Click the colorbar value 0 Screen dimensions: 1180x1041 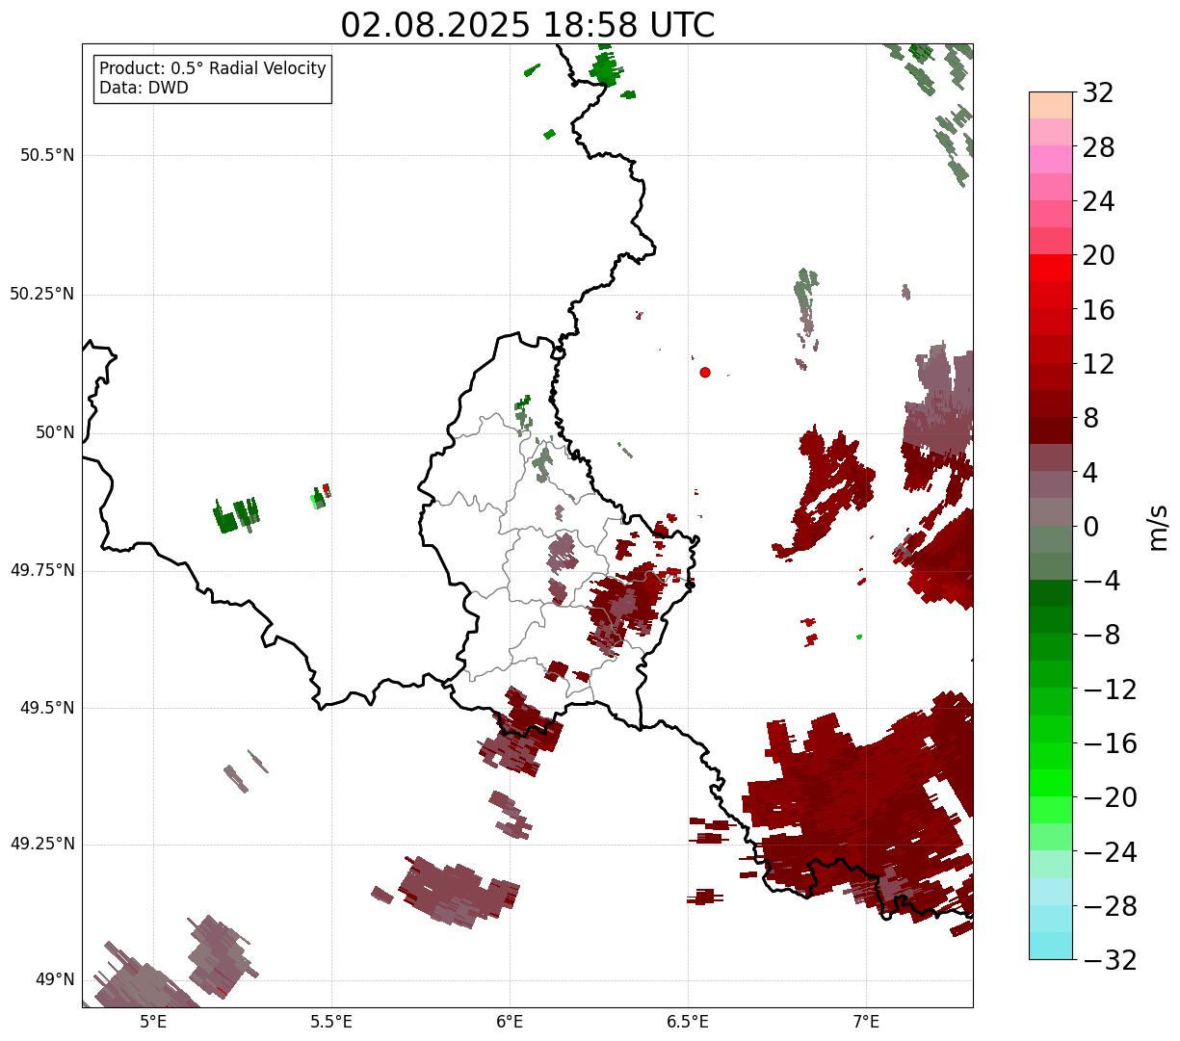tap(1090, 527)
